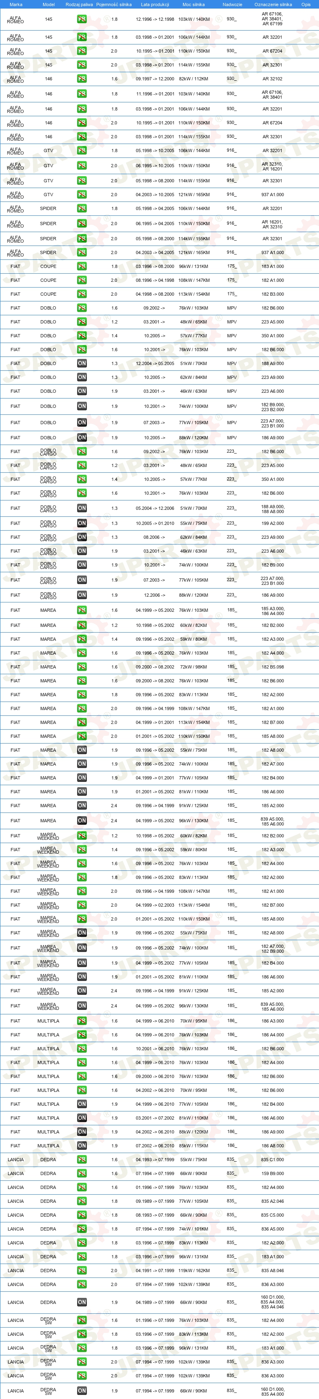Click power value 119kW / 162KM
The image size is (319, 1399).
click(x=194, y=1270)
